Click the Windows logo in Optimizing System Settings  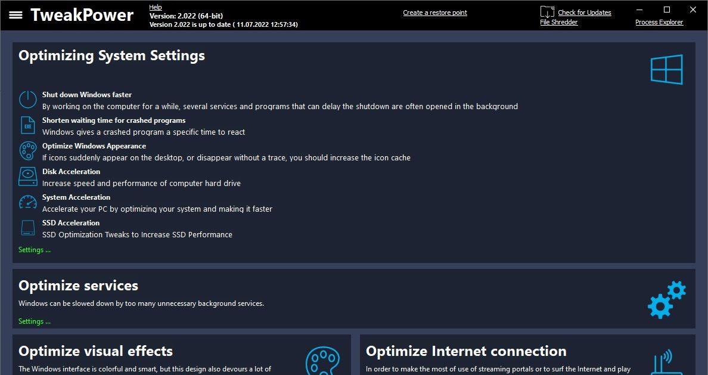(666, 69)
